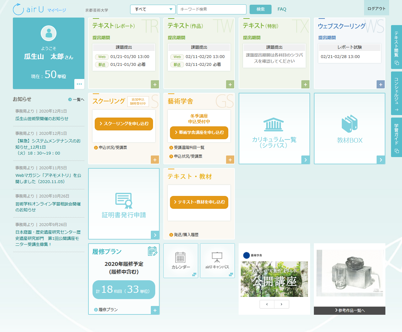The image size is (402, 332).
Task: Expand the 藝術学舎 card plus icon
Action: 230,160
